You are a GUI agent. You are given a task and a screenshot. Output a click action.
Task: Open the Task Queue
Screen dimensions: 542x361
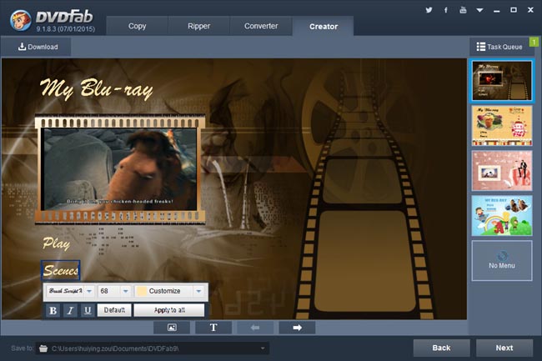point(499,47)
